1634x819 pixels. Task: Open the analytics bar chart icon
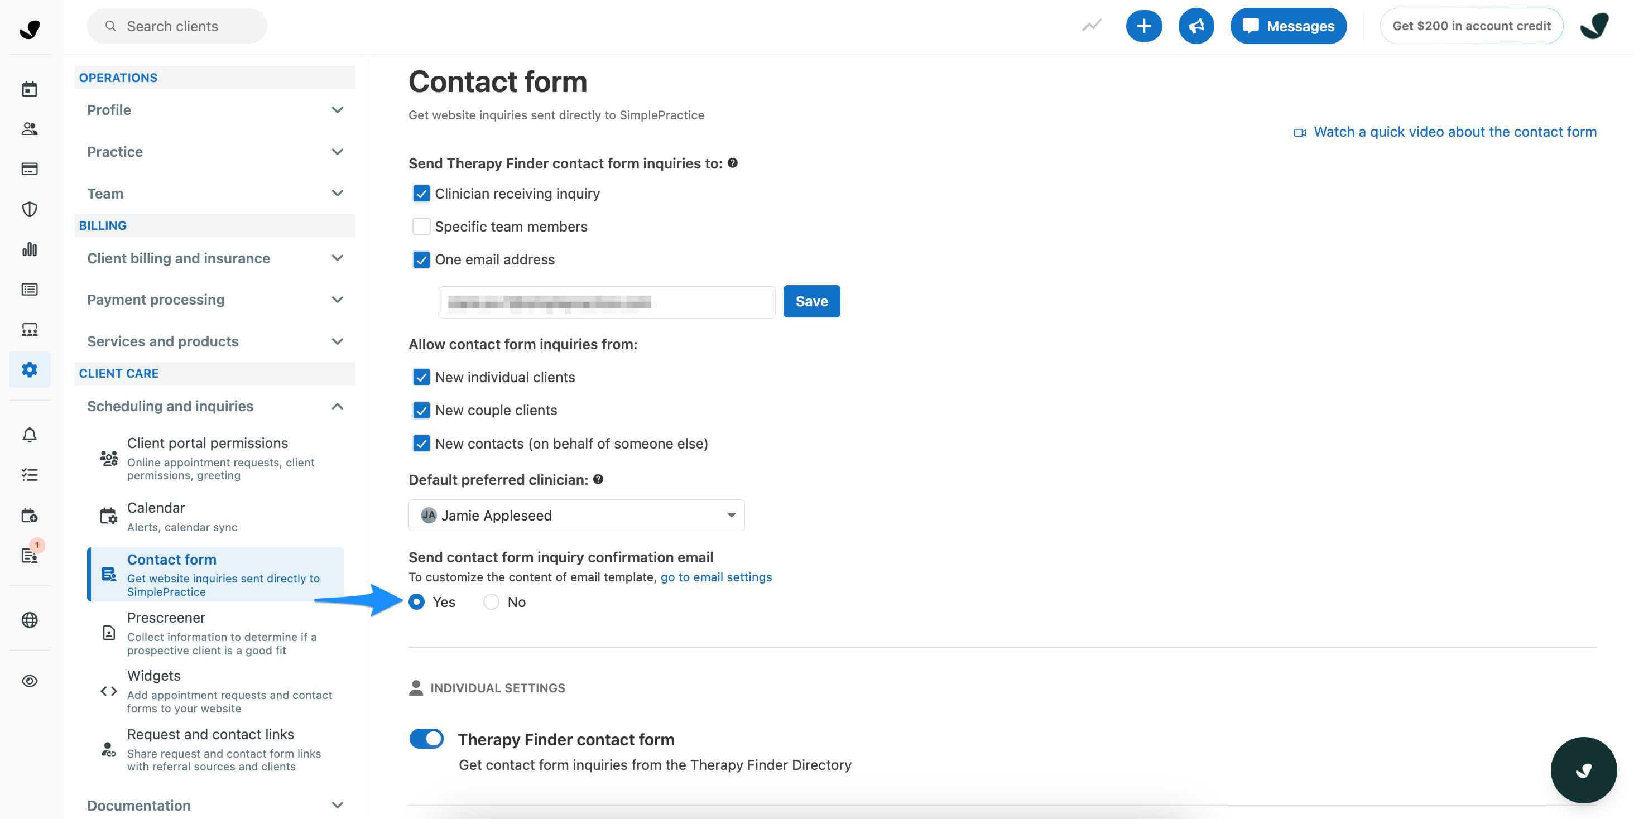click(x=29, y=250)
